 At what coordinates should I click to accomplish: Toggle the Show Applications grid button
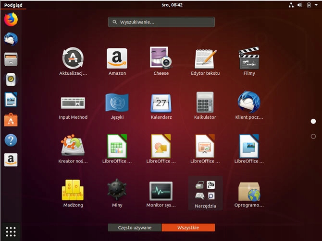[11, 231]
